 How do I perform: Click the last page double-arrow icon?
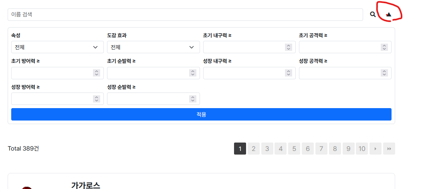click(x=389, y=149)
